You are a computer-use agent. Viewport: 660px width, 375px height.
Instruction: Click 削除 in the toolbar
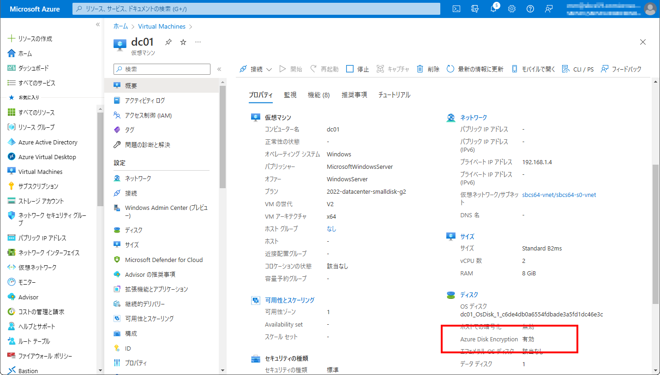(x=428, y=69)
